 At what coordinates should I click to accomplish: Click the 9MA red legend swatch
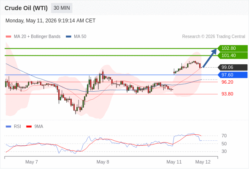point(29,127)
